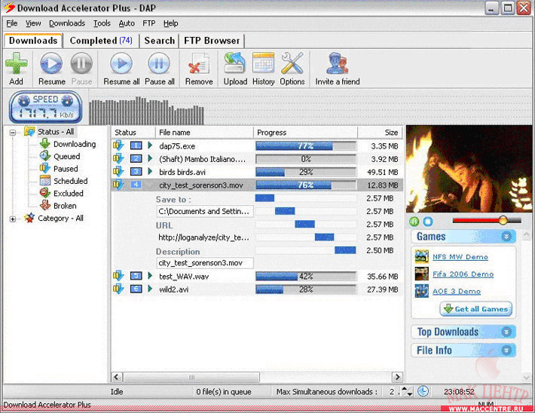Viewport: 535px width, 413px height.
Task: Switch to the FTP Browser tab
Action: [x=212, y=41]
